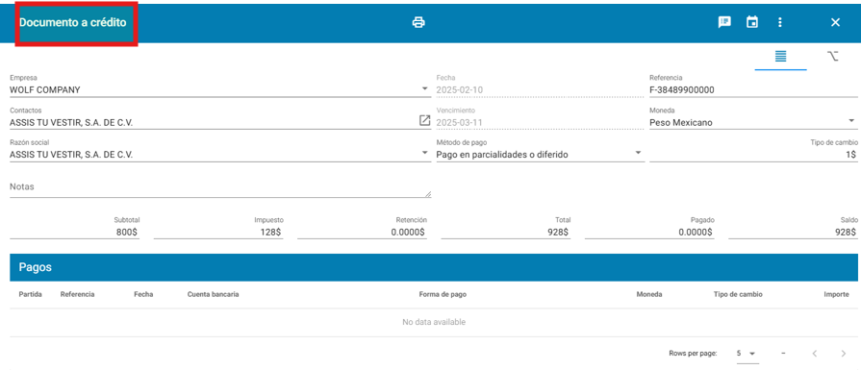The height and width of the screenshot is (370, 861).
Task: Click the Forma de pago column header
Action: tap(443, 294)
